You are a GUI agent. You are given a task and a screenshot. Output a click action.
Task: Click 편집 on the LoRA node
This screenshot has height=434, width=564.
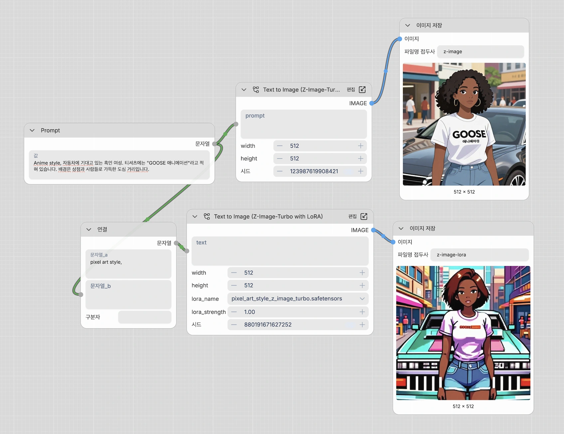[x=353, y=217]
